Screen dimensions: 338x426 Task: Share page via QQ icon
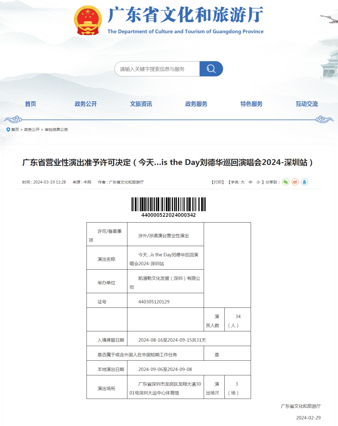pos(305,182)
